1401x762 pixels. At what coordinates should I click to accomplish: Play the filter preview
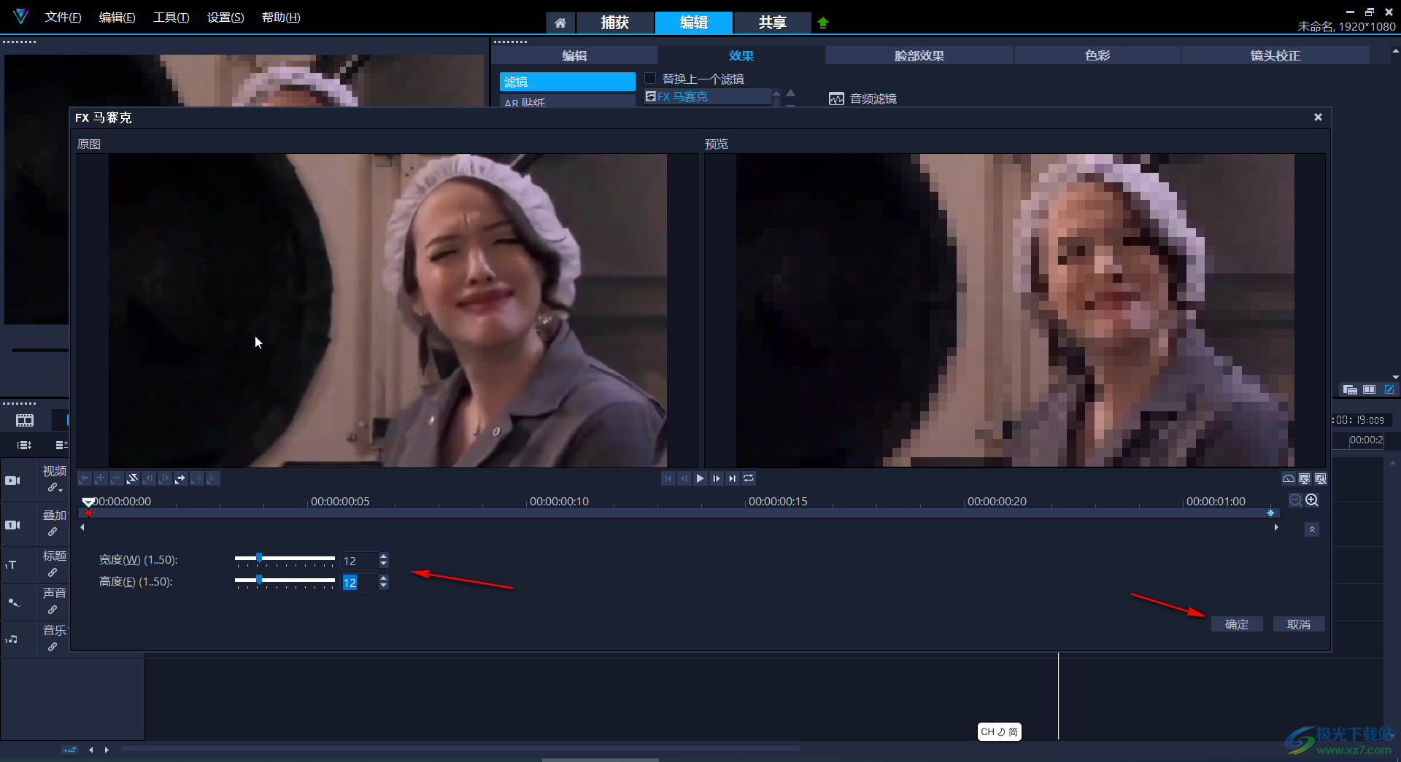700,478
